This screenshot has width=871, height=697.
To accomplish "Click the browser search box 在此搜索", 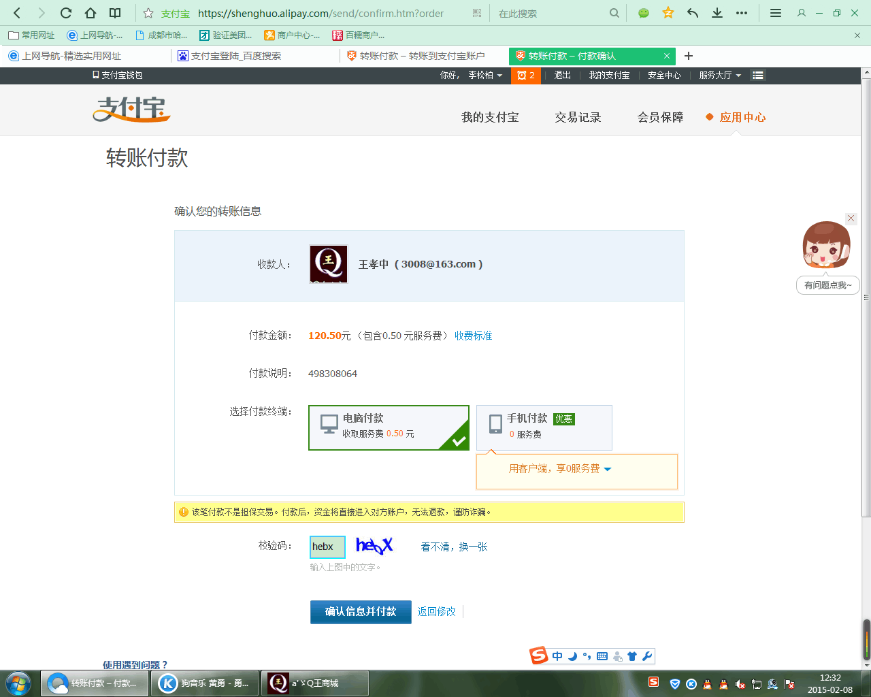I will tap(551, 13).
